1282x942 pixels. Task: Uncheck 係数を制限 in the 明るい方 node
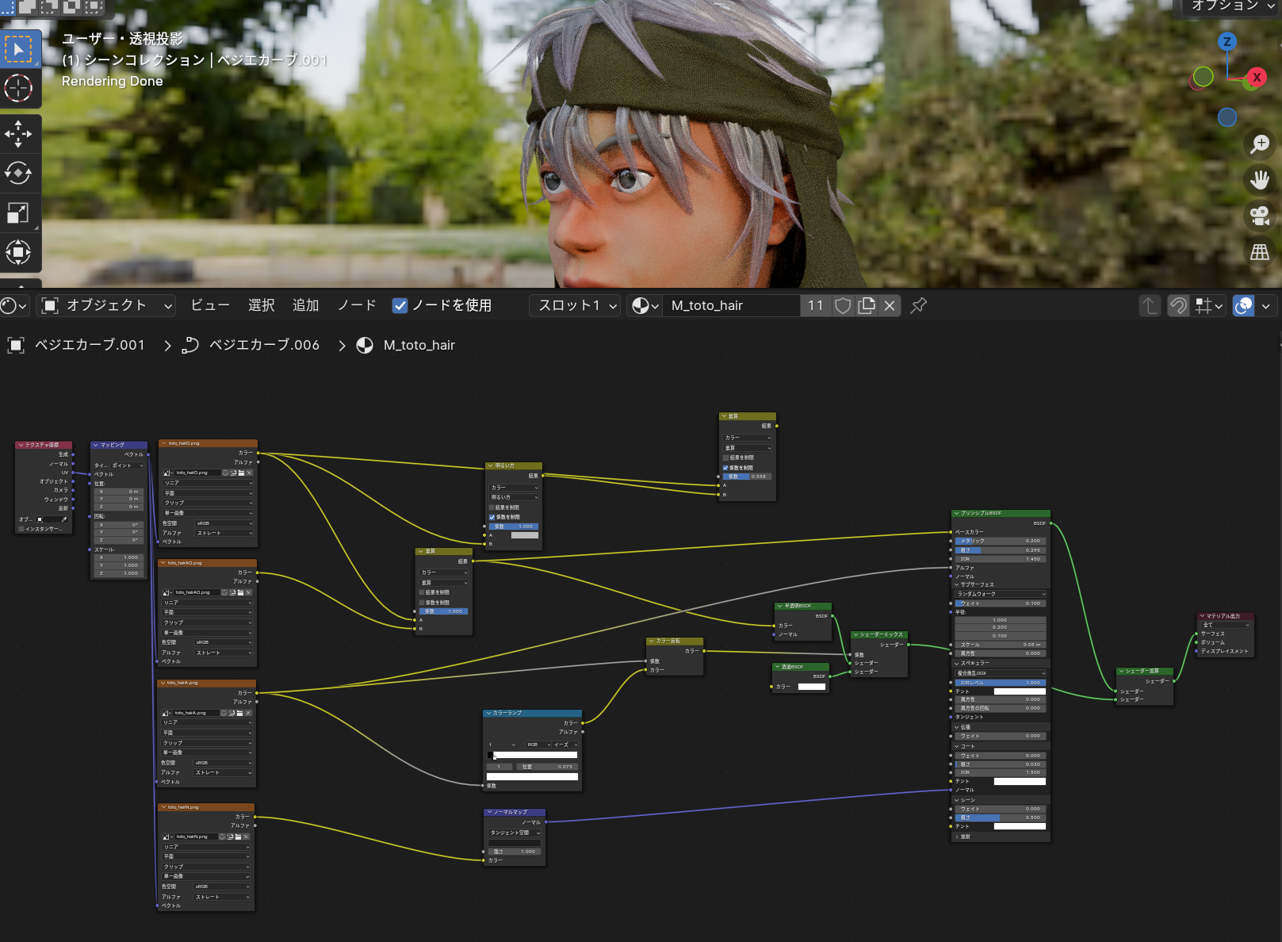[492, 517]
